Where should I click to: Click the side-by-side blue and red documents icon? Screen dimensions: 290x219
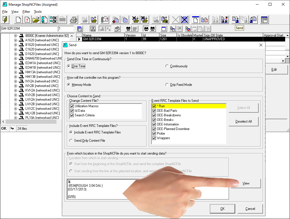(204, 20)
